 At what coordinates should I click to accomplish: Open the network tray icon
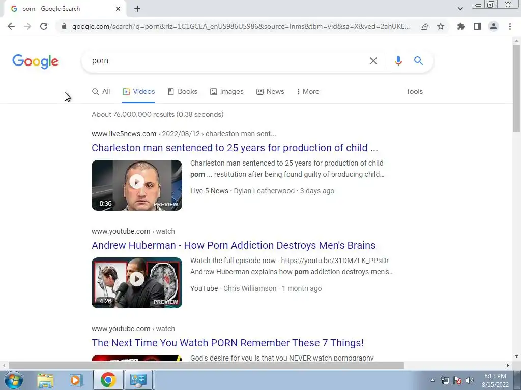pyautogui.click(x=445, y=380)
